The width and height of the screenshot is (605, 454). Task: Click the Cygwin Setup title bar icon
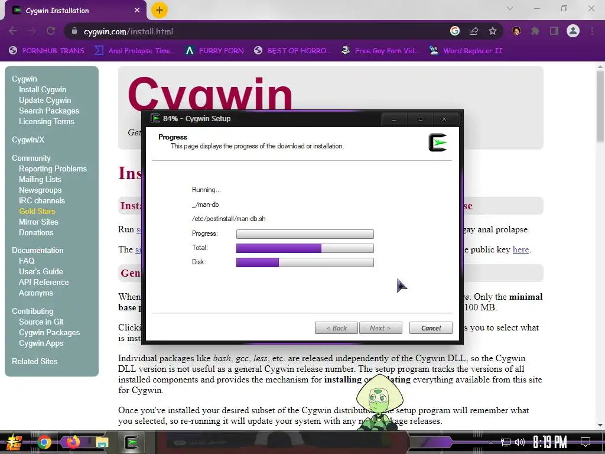pyautogui.click(x=155, y=118)
